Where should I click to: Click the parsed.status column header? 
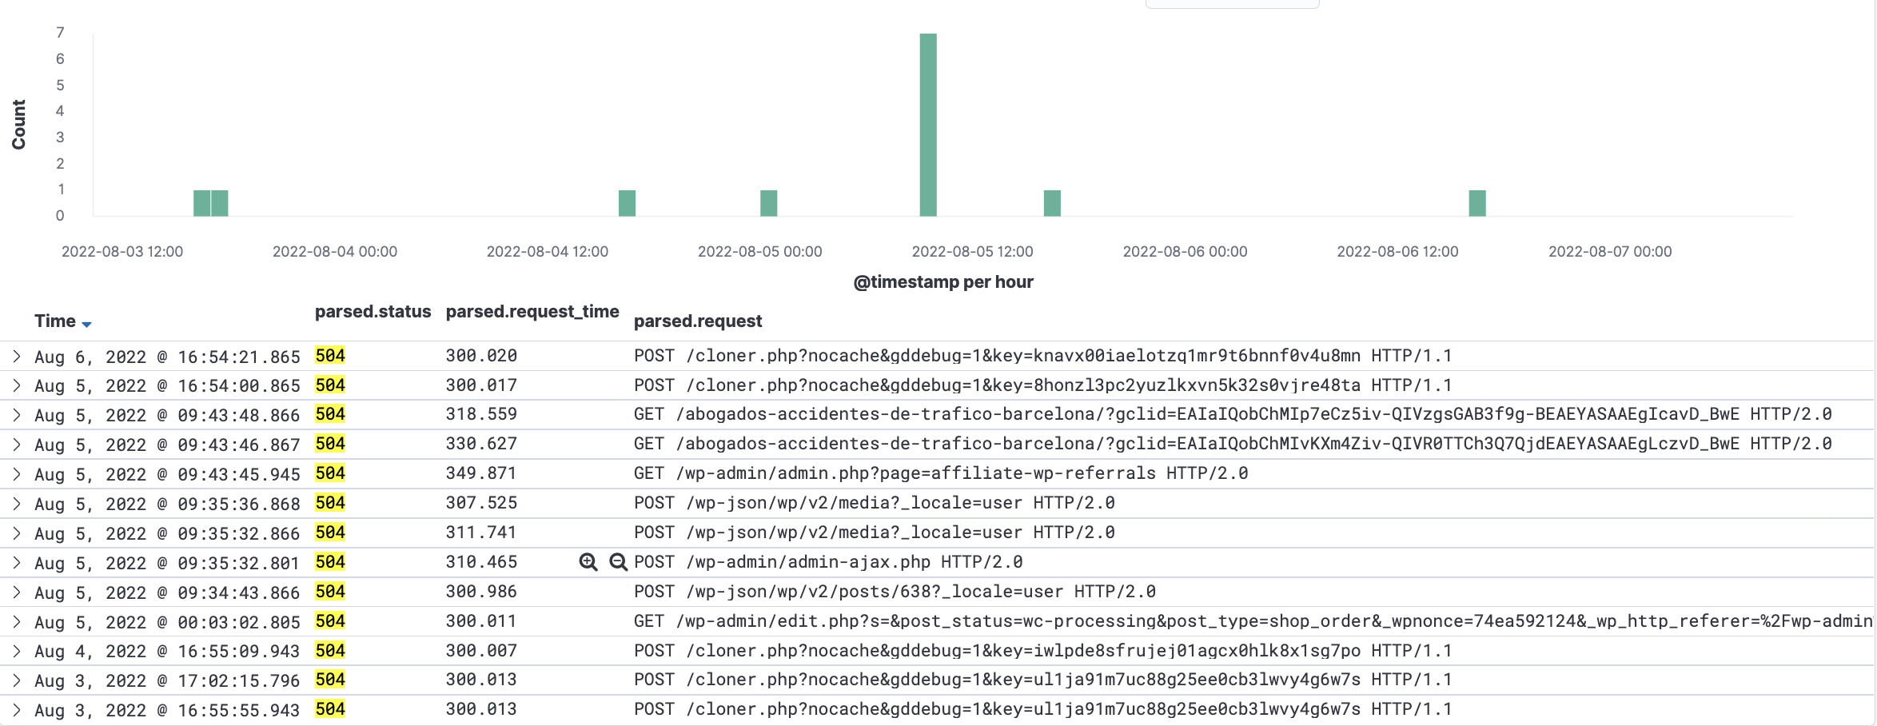pos(373,312)
